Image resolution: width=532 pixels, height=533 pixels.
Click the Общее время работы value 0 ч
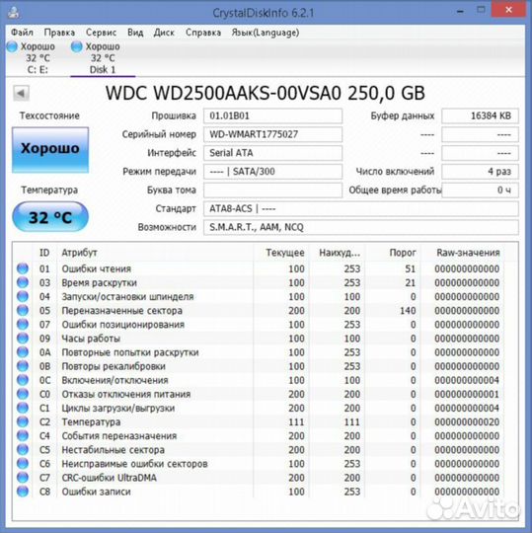coord(480,190)
